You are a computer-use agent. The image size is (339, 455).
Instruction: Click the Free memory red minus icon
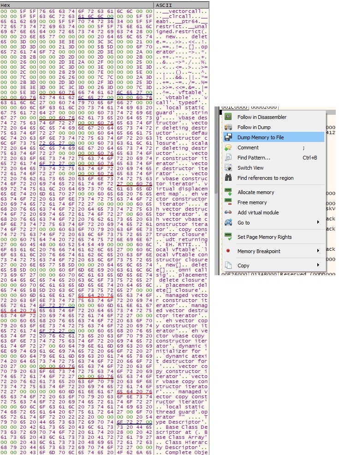pos(228,202)
